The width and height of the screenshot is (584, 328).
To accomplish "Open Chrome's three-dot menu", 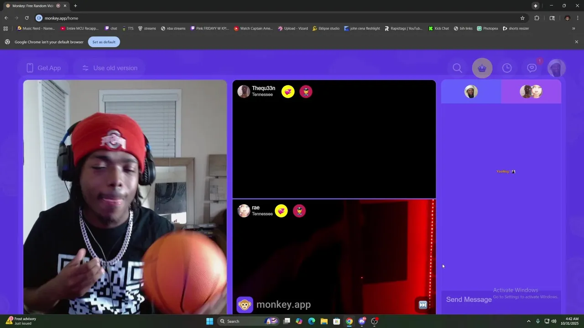I will tap(578, 18).
